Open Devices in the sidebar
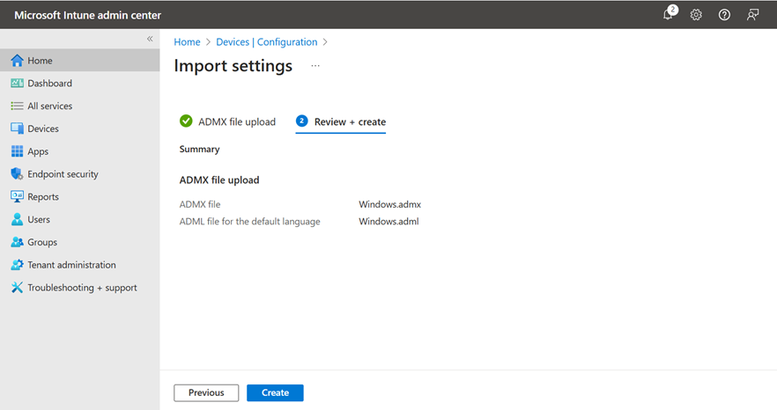777x410 pixels. pos(43,128)
